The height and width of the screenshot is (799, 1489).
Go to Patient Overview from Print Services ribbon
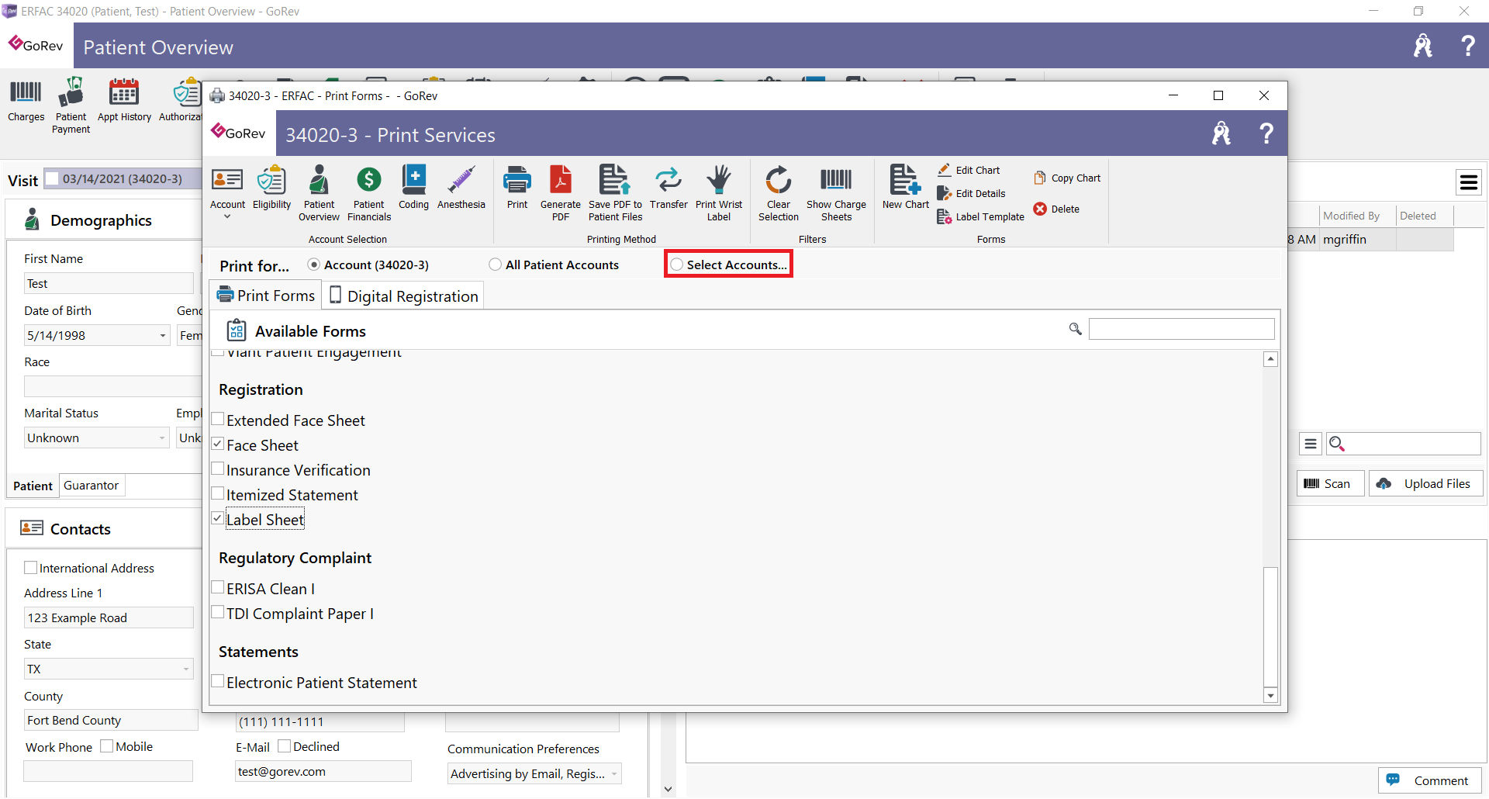(x=319, y=193)
